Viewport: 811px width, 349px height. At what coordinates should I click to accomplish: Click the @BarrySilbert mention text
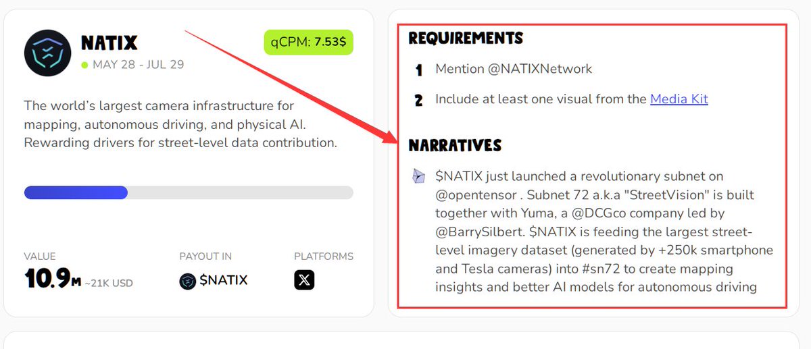481,232
